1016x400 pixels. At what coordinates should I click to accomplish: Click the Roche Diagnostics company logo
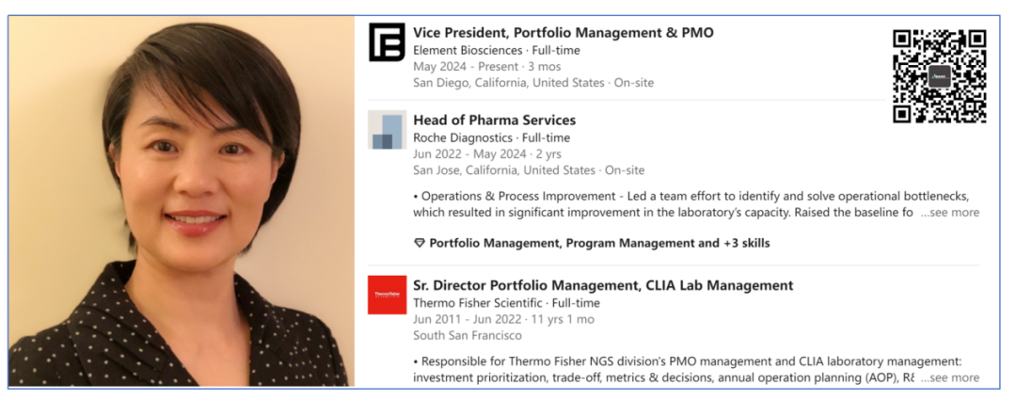coord(387,130)
